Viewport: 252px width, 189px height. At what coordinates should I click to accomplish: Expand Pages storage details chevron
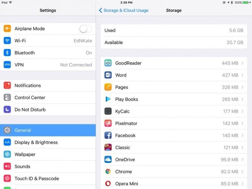[x=242, y=87]
